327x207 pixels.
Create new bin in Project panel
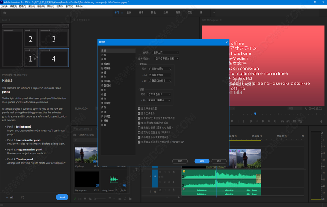point(130,199)
